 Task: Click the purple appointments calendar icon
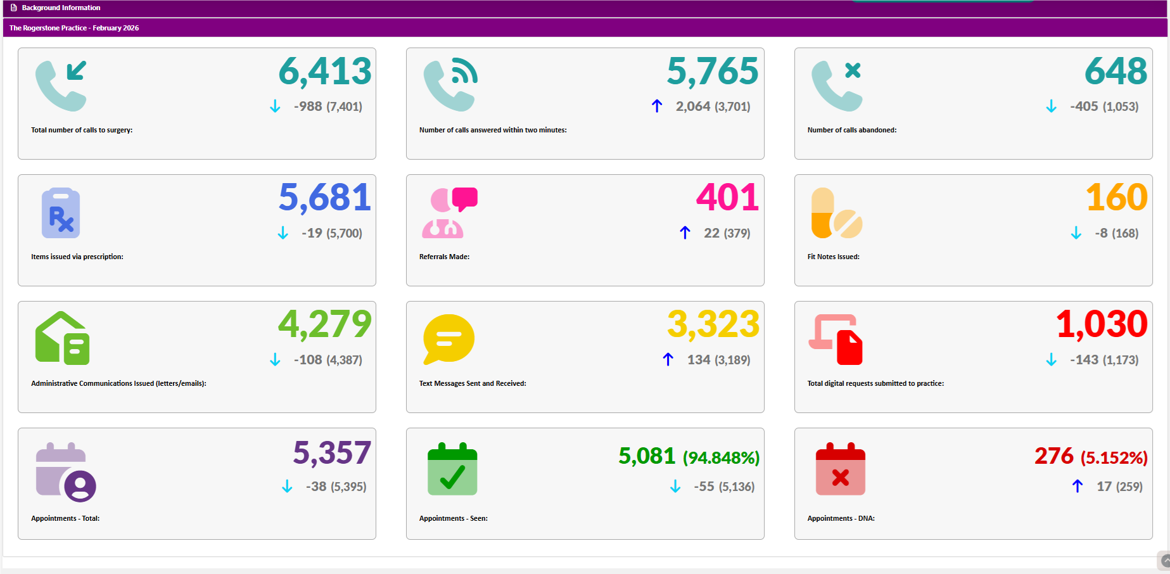pos(65,472)
